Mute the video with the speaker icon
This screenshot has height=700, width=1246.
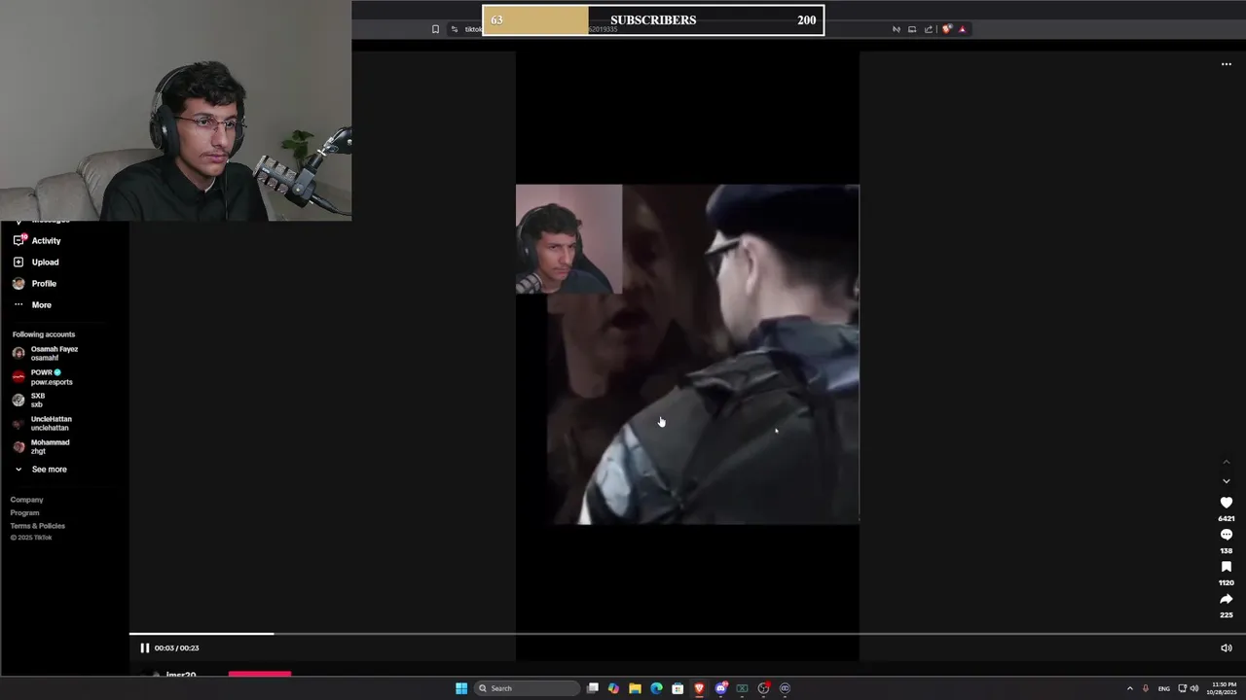click(1226, 647)
